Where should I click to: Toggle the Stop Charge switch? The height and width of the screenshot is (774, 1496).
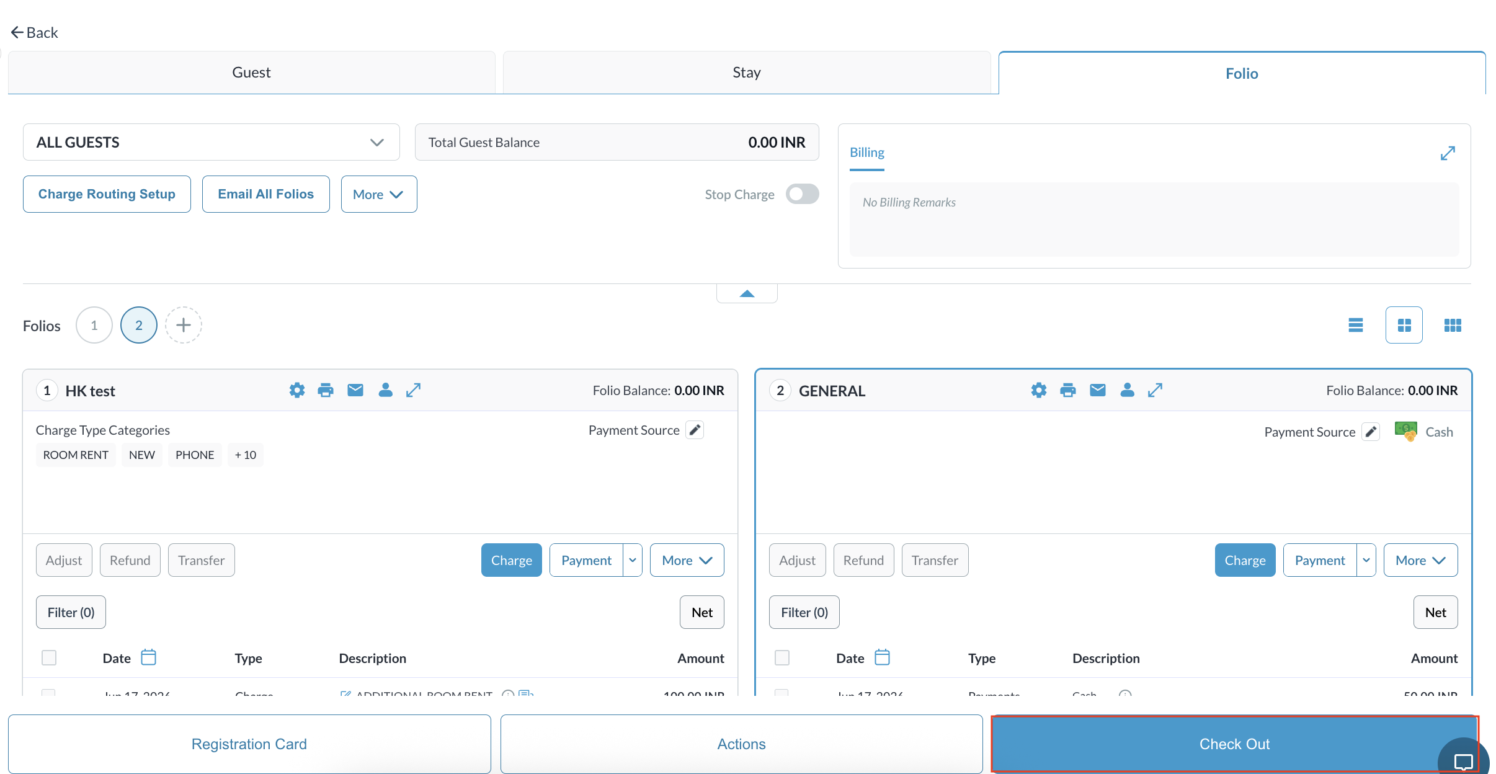[x=802, y=194]
